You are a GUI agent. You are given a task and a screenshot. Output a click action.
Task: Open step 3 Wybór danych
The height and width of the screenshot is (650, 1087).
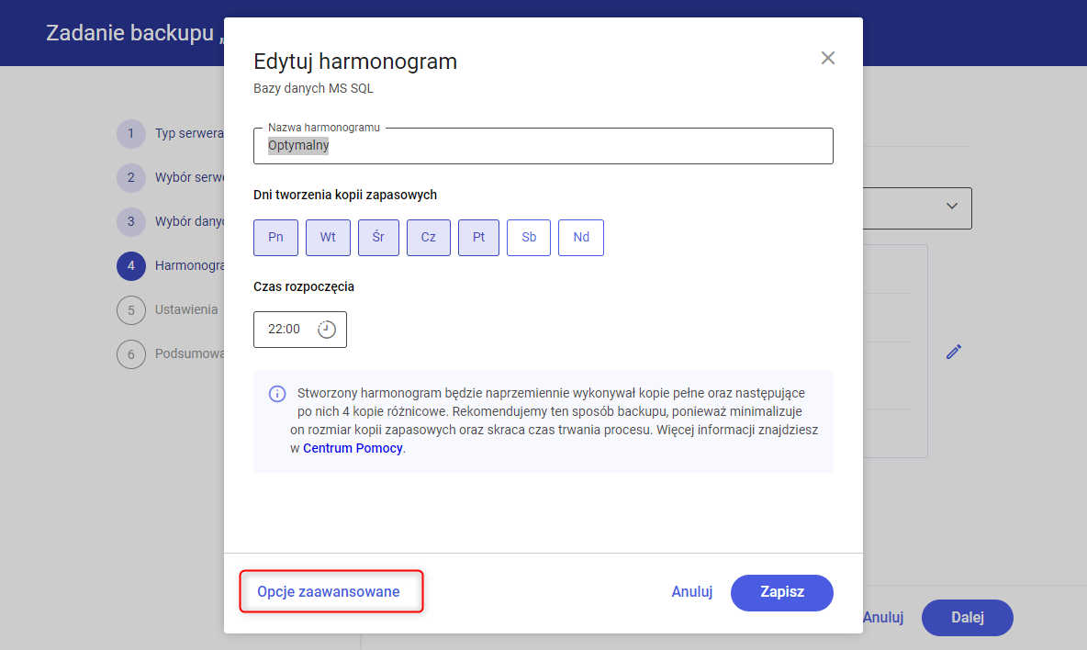[189, 222]
